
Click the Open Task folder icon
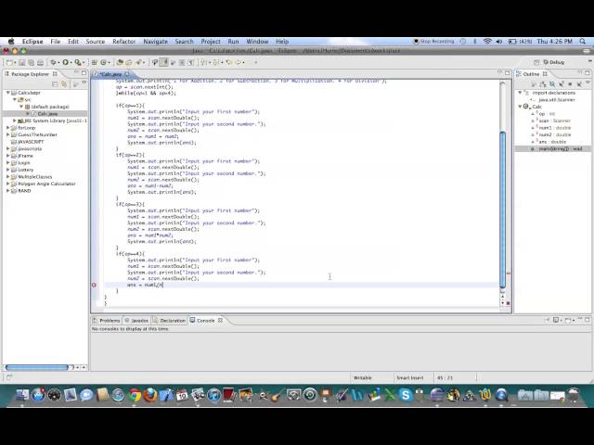click(x=129, y=62)
